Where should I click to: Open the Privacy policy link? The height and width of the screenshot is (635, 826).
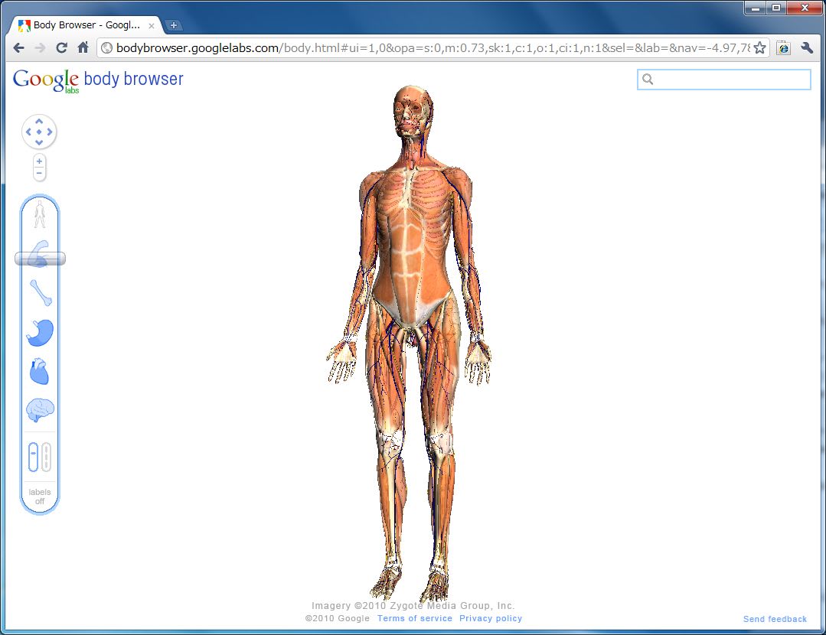click(x=490, y=618)
